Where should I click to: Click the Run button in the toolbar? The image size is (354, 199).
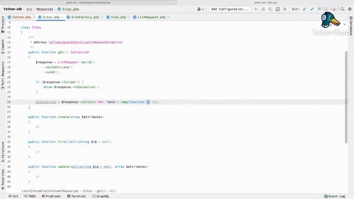click(x=256, y=9)
